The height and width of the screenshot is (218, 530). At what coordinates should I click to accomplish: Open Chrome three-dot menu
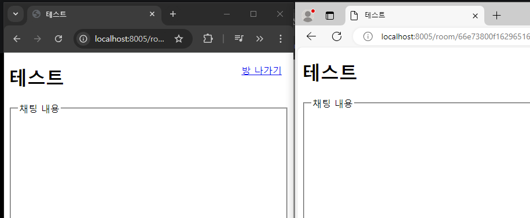pos(280,39)
